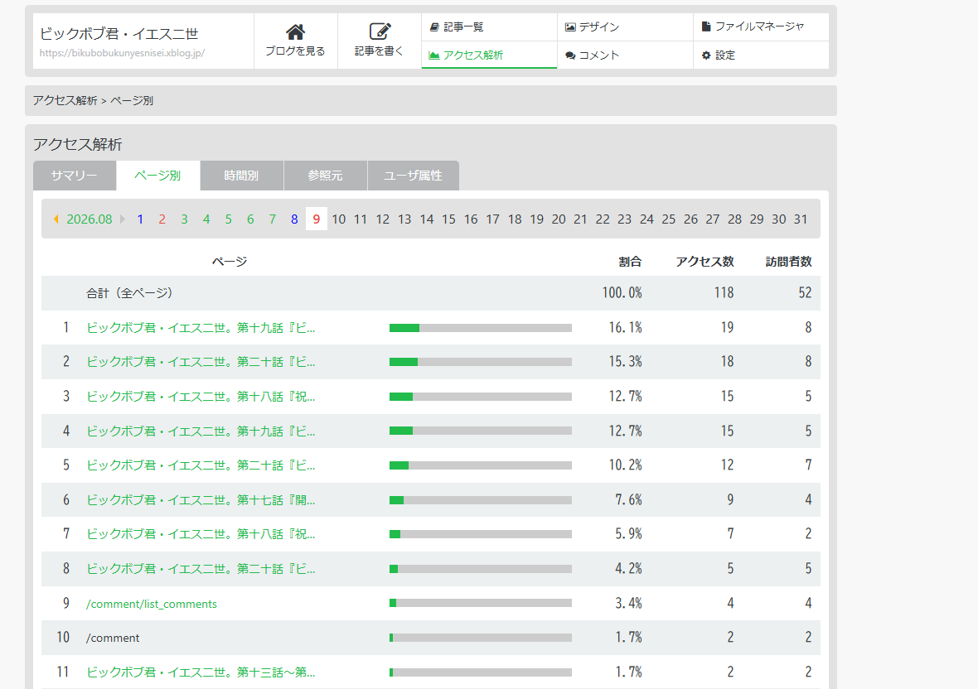Click the book icon beside 記事一覧
This screenshot has height=689, width=978.
(x=435, y=27)
